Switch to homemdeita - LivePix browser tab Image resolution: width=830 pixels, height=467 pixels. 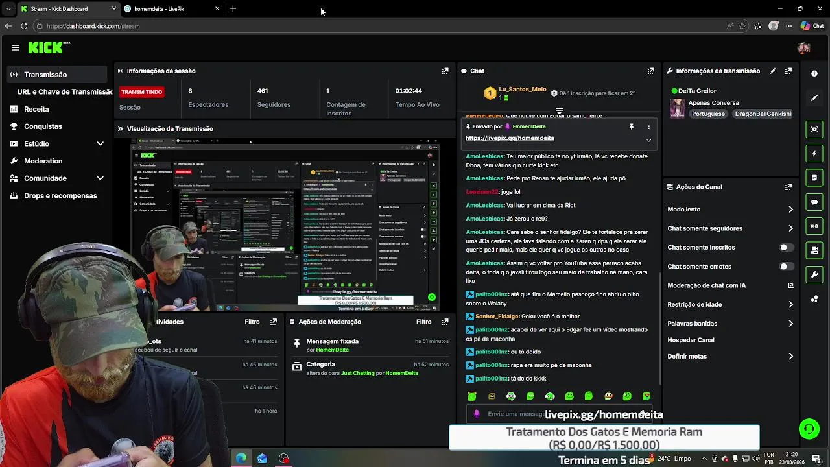[171, 9]
